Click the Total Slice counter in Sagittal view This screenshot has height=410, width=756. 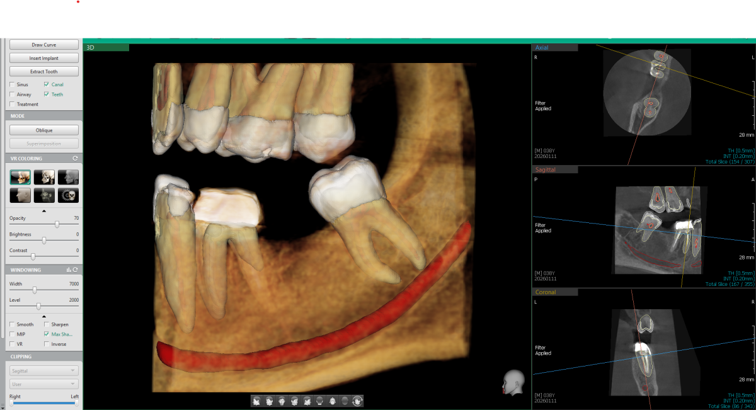click(731, 284)
